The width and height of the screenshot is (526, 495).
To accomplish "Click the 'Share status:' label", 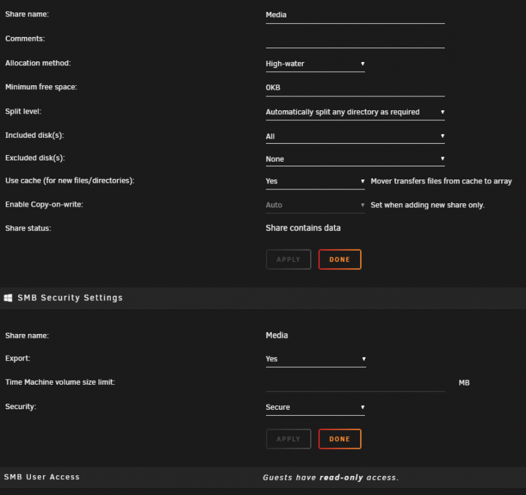I will (x=28, y=228).
